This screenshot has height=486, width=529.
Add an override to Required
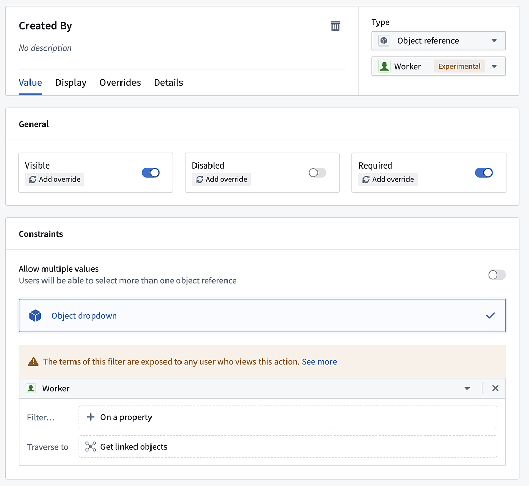[388, 179]
